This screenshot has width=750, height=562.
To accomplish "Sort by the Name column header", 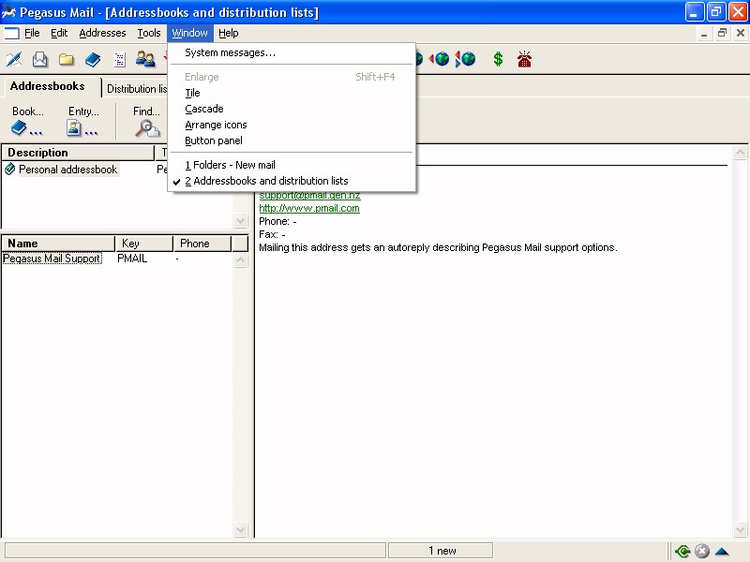I will [x=58, y=244].
